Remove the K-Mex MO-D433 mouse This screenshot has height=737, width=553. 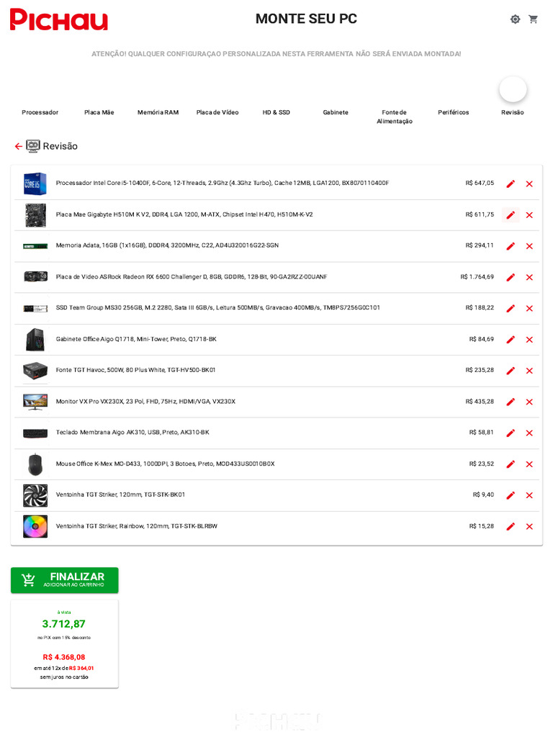[x=529, y=464]
